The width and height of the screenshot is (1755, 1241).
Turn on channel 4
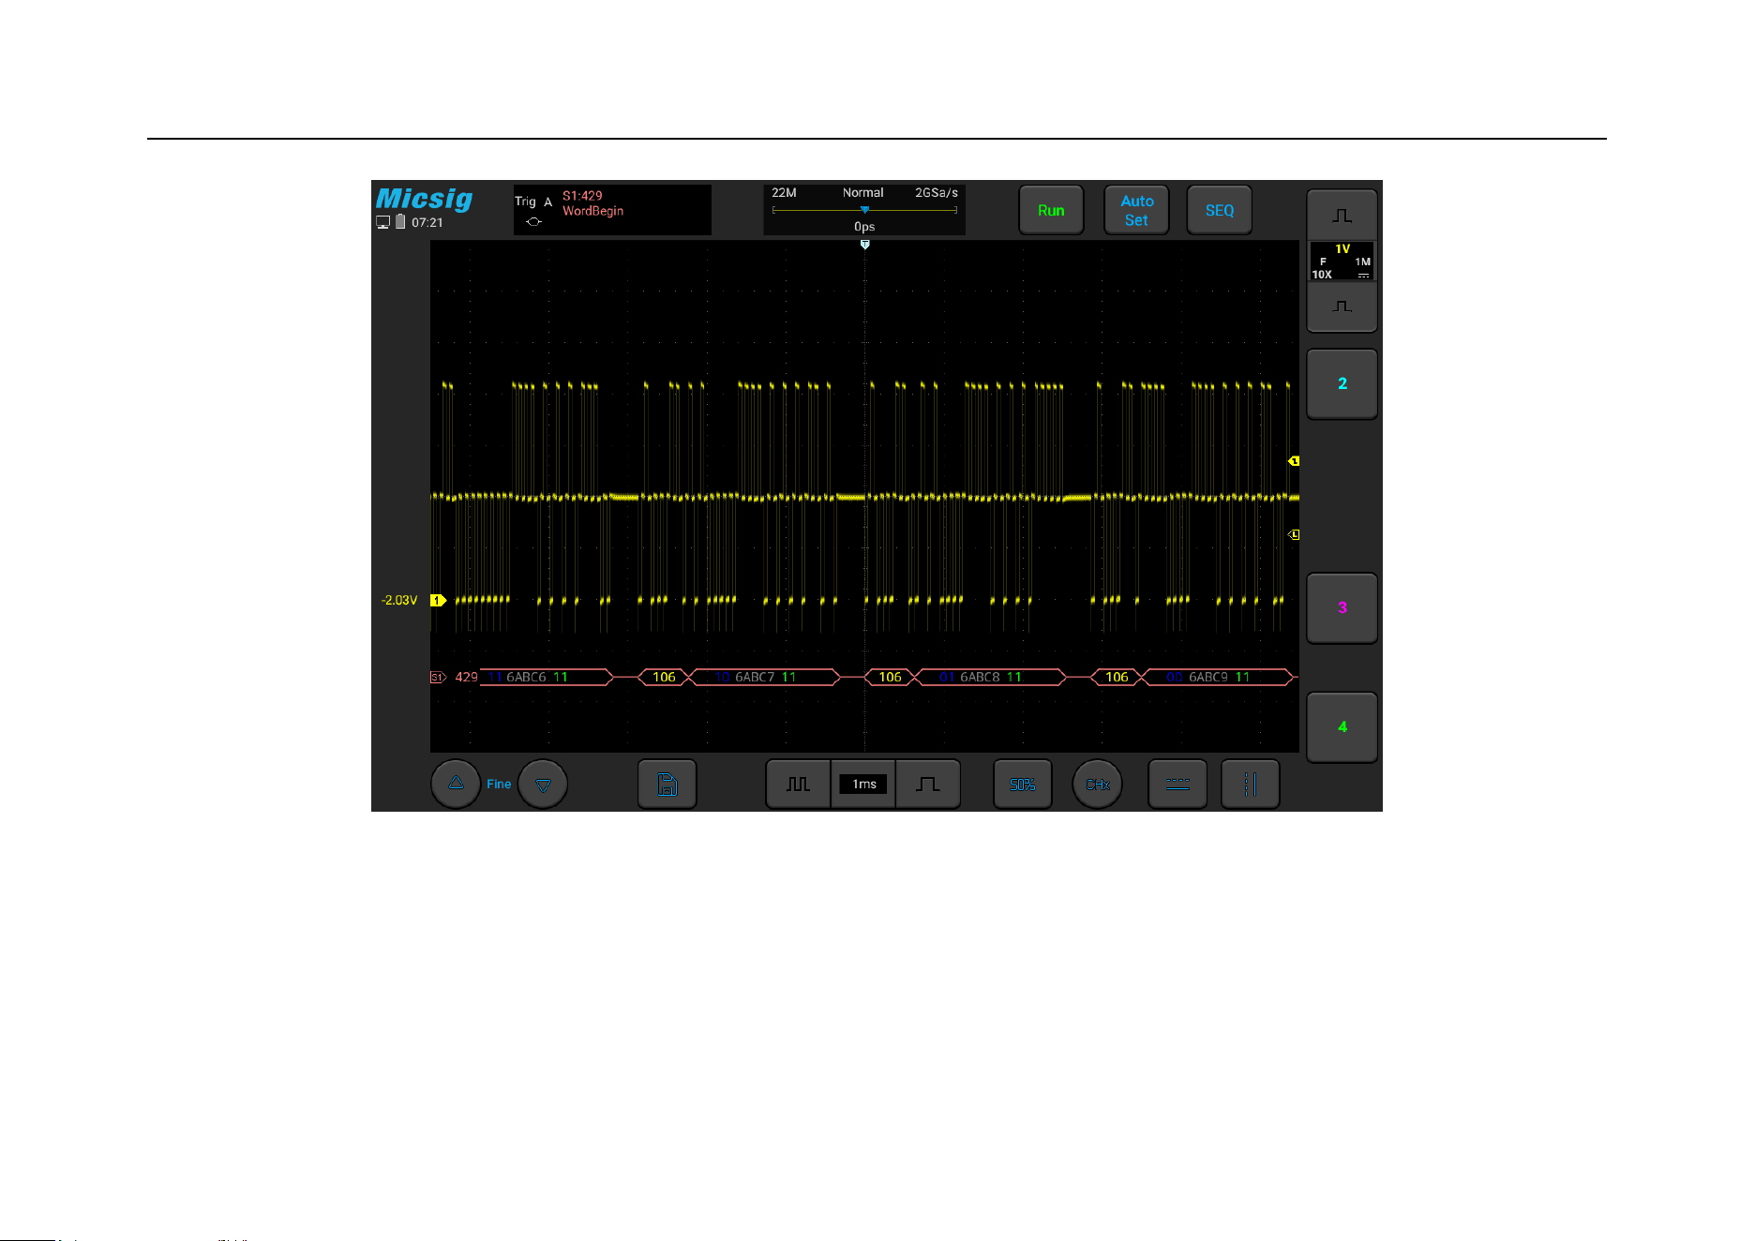pos(1342,726)
